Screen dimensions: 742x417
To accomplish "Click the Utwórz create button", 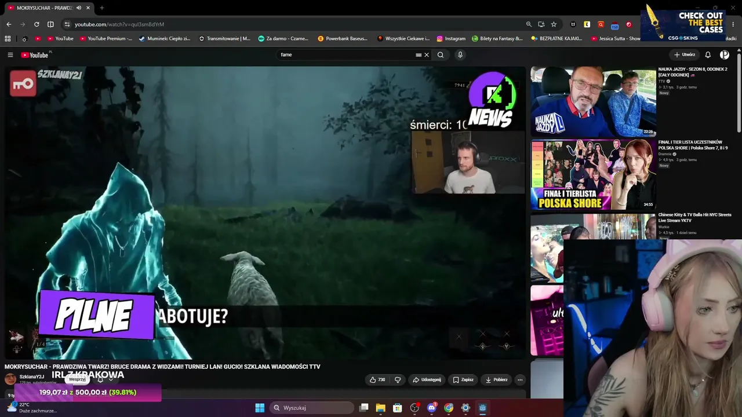I will coord(685,55).
